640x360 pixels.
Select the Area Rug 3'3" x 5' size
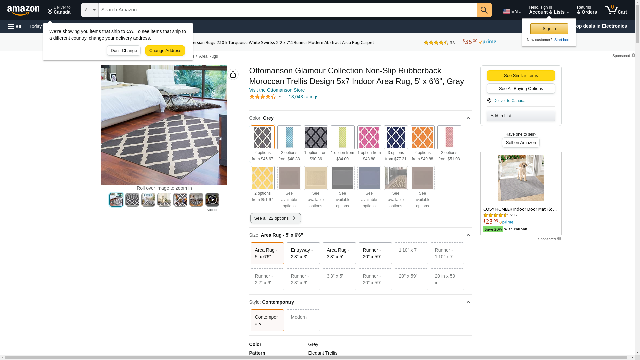[x=339, y=253]
